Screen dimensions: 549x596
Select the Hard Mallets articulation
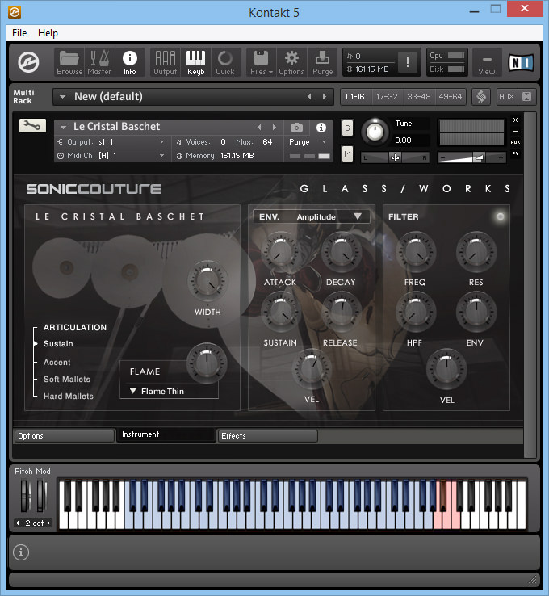[69, 396]
